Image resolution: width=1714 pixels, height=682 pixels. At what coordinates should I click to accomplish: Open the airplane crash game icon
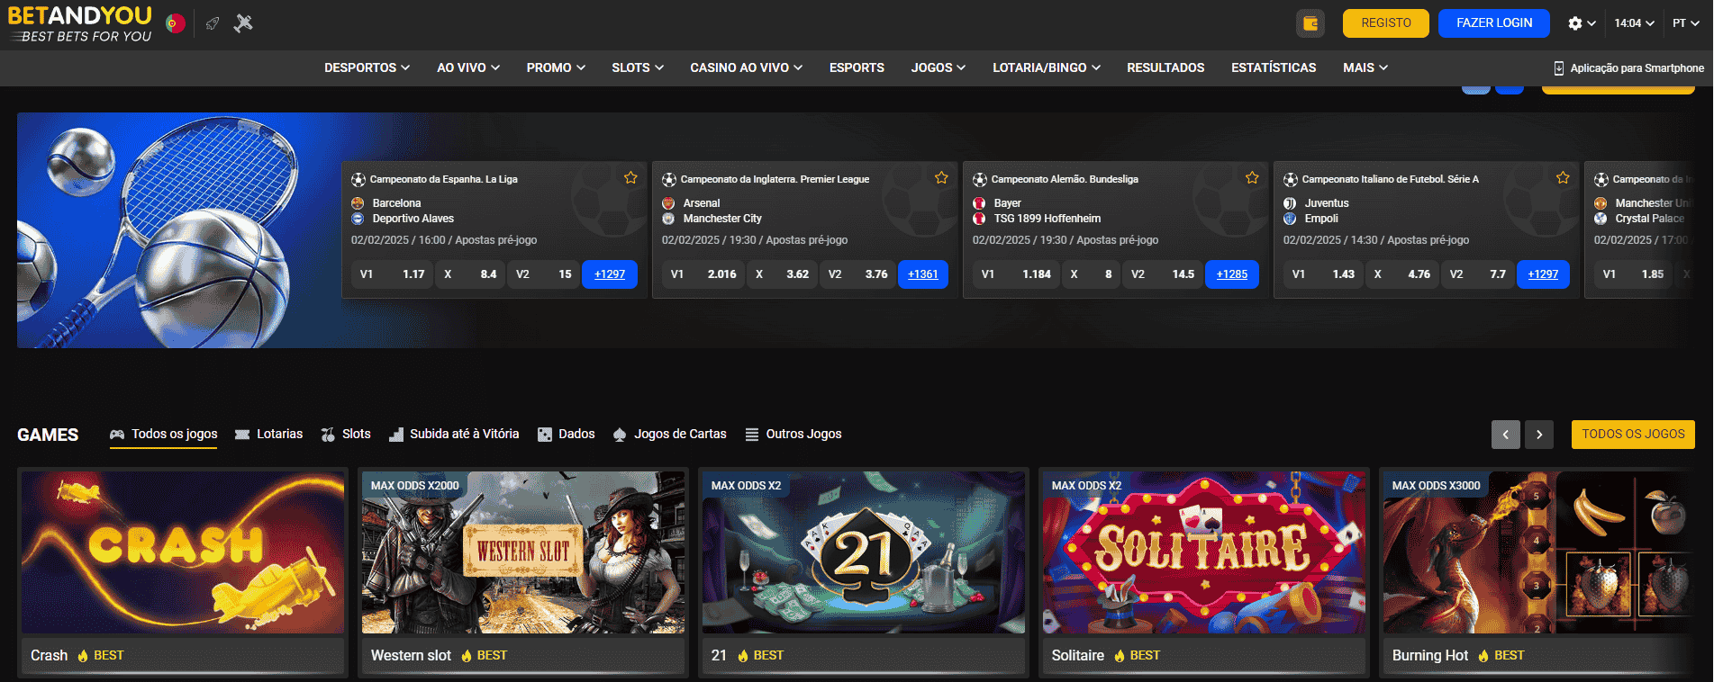point(243,23)
